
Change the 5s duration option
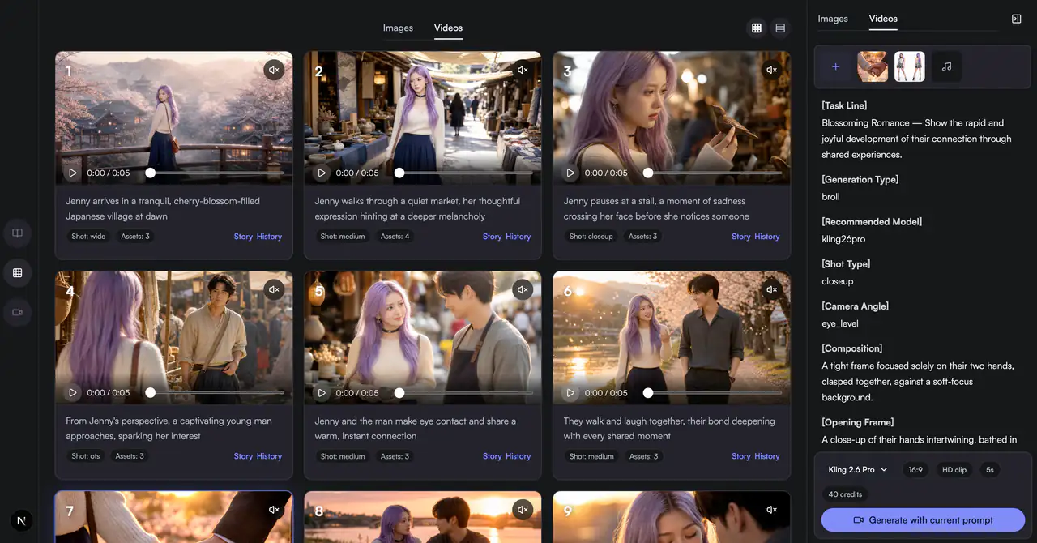[x=990, y=470]
